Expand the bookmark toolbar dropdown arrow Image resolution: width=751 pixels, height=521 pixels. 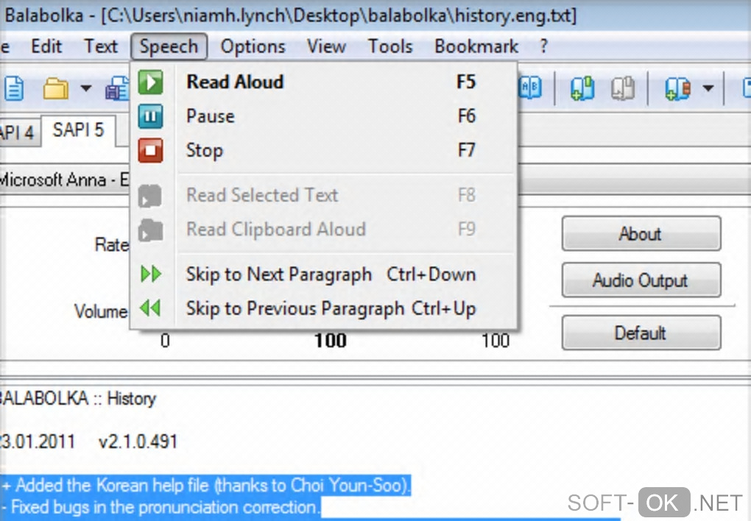click(708, 88)
